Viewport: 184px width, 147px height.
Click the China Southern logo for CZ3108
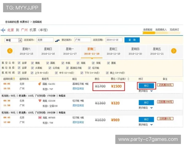pyautogui.click(x=40, y=100)
